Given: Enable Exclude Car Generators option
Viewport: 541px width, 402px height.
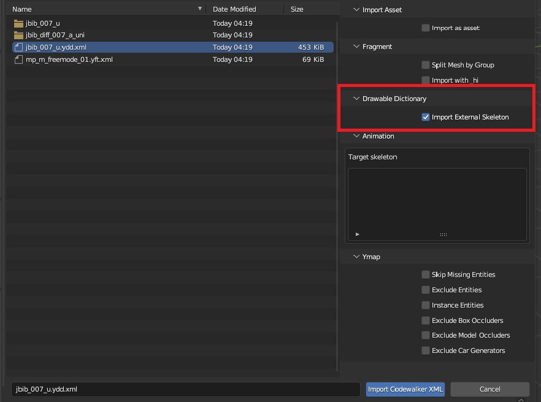Looking at the screenshot, I should point(426,351).
